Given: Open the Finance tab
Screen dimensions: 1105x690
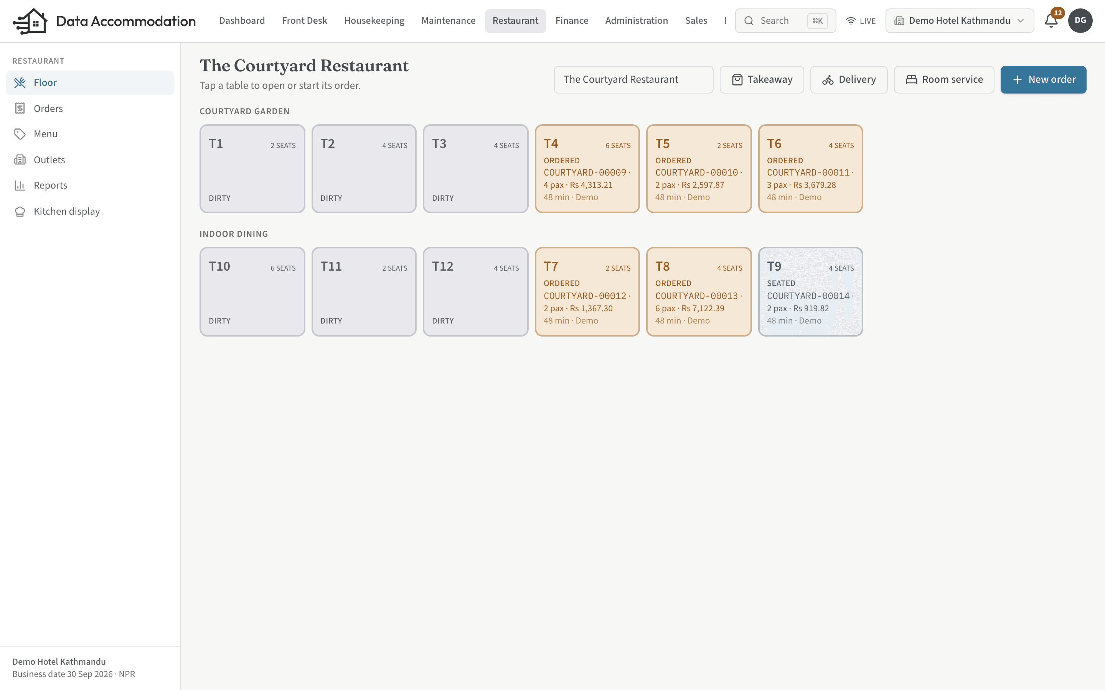Looking at the screenshot, I should point(572,21).
